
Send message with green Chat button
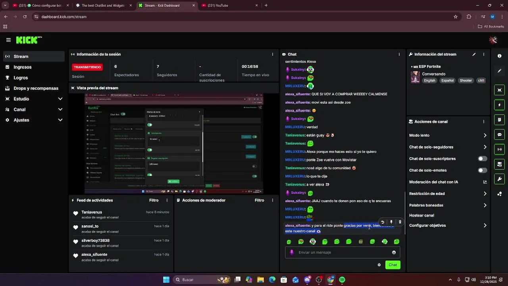click(x=393, y=265)
